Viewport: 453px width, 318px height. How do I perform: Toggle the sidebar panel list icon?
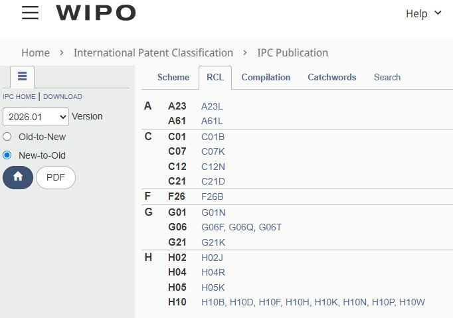pyautogui.click(x=22, y=76)
